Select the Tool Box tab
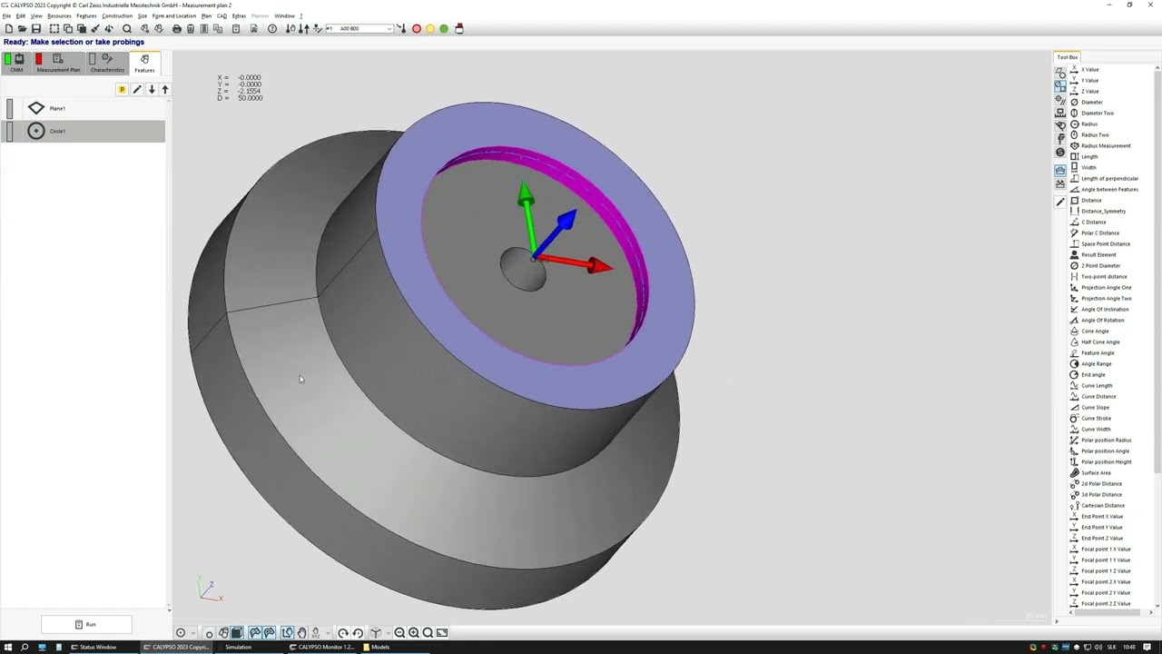This screenshot has height=654, width=1162. pos(1068,57)
